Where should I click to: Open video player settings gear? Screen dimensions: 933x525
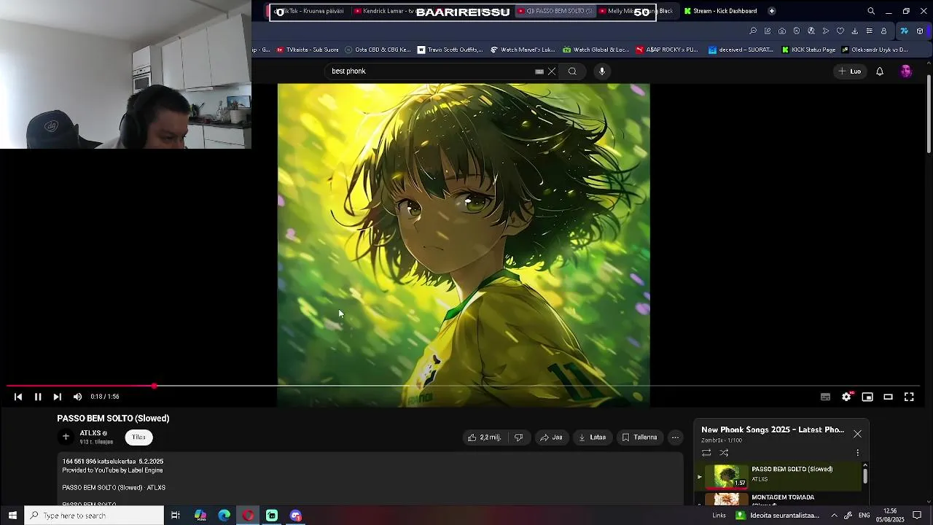point(846,397)
